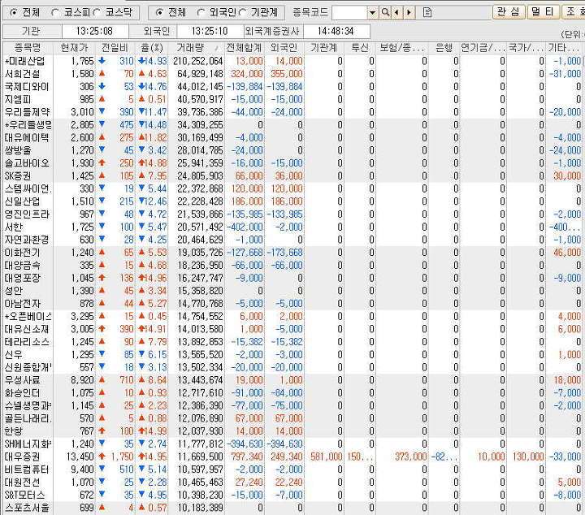The width and height of the screenshot is (585, 515).
Task: Sort by the 거래량 column header
Action: [197, 48]
